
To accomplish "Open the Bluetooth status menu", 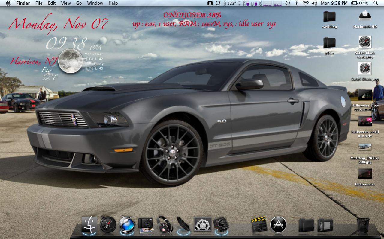I will (297, 3).
